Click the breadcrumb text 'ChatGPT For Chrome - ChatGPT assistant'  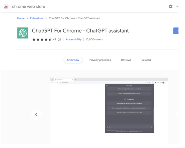[x=74, y=18]
